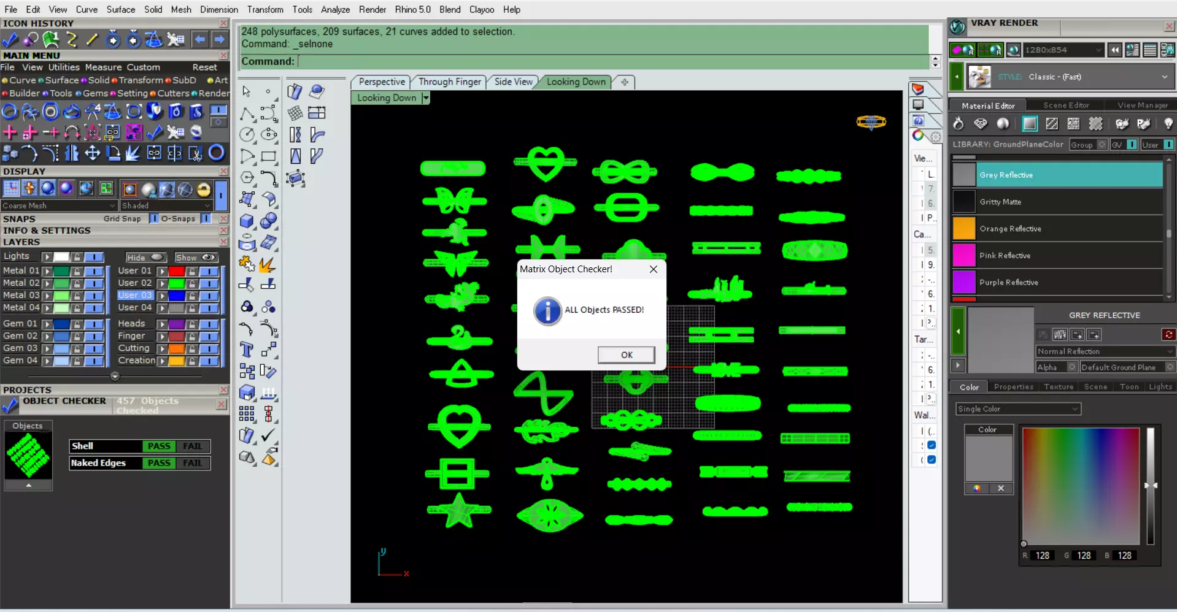
Task: Click the blue checkmark in Icon History
Action: click(10, 40)
